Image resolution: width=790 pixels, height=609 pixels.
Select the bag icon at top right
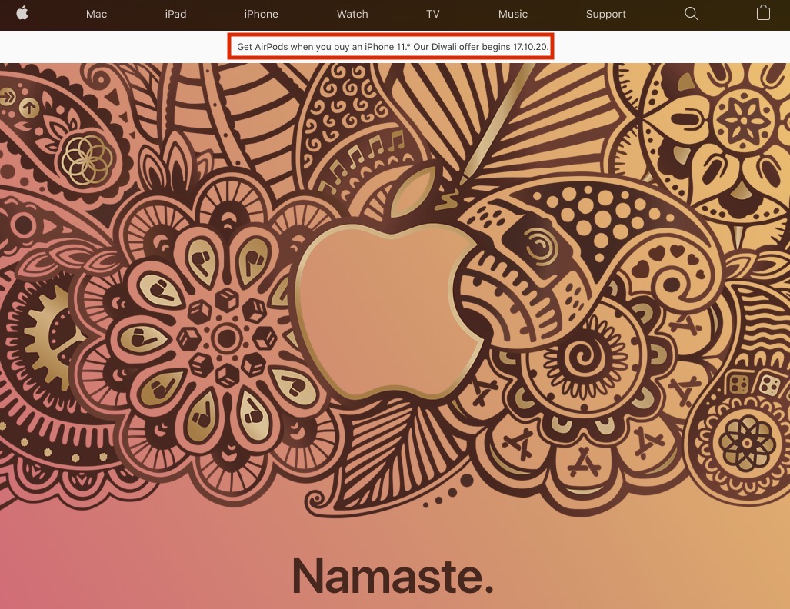point(762,14)
